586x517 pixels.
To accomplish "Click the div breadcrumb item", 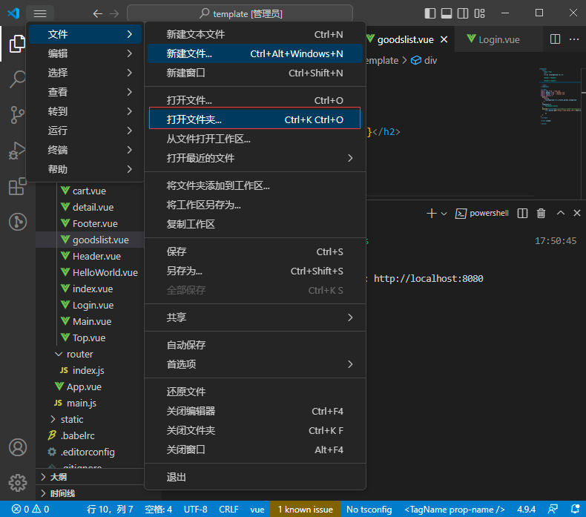I will [424, 61].
